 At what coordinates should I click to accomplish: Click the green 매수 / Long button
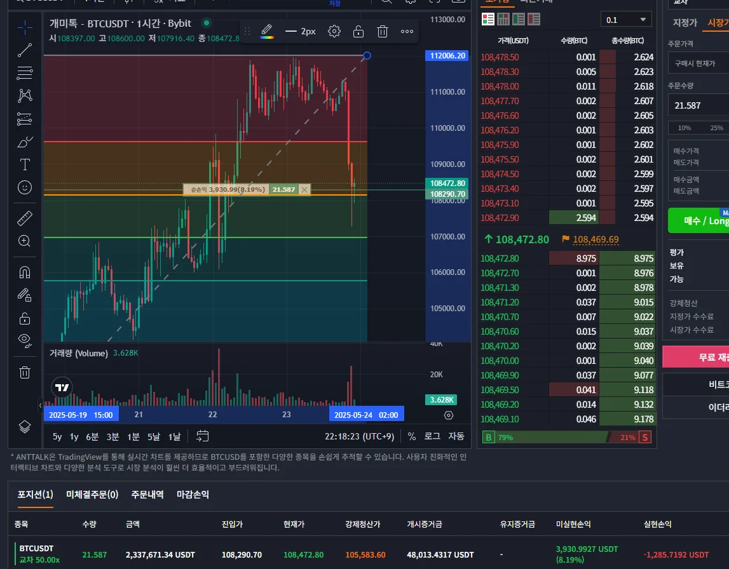pos(698,220)
